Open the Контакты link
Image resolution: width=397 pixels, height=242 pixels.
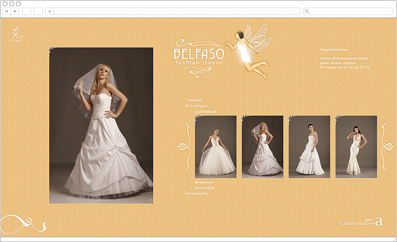pos(197,193)
